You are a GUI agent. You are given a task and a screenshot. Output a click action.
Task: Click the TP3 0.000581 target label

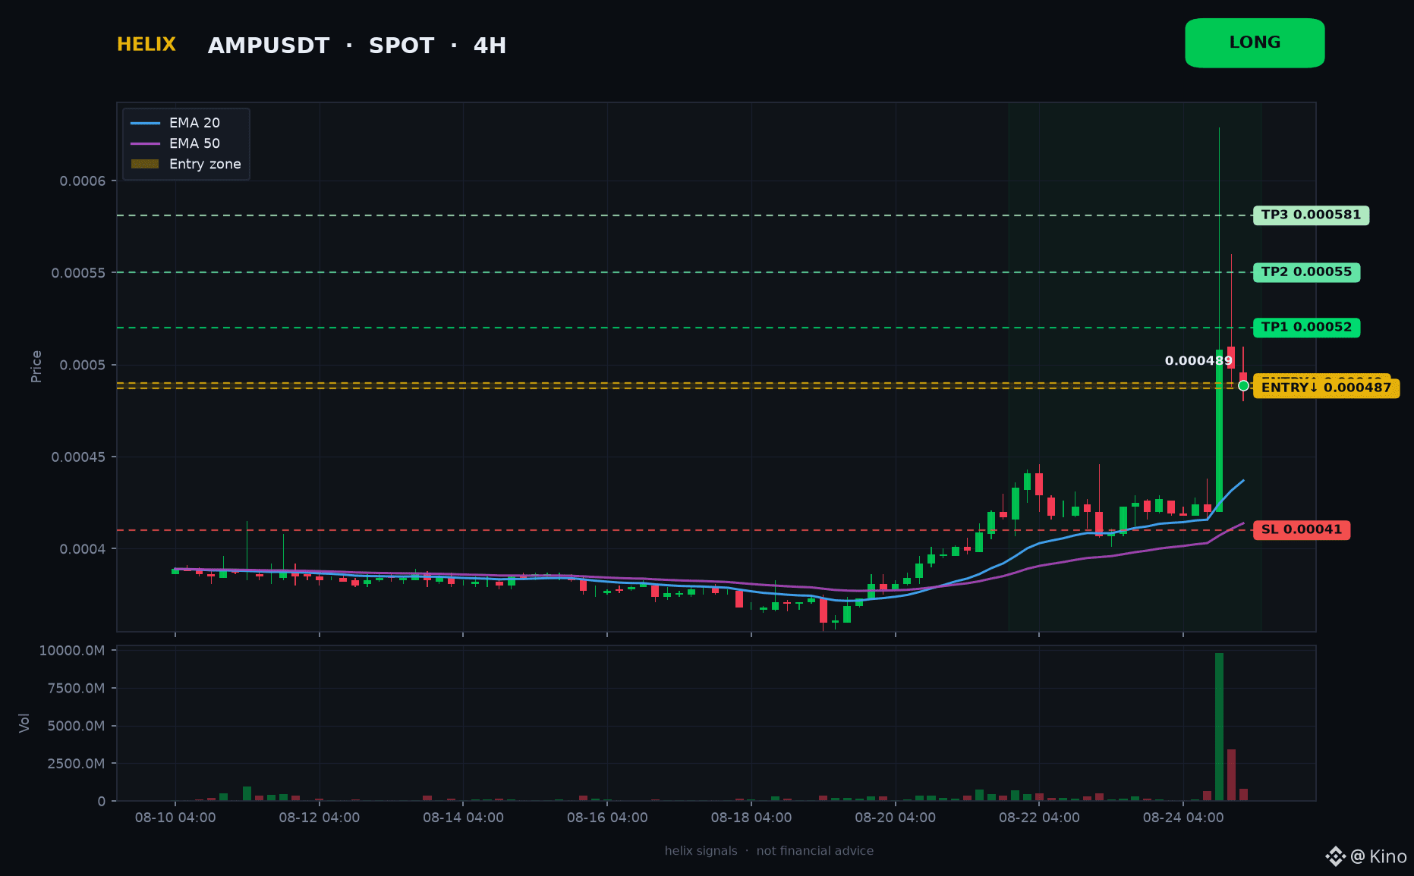[x=1311, y=215]
